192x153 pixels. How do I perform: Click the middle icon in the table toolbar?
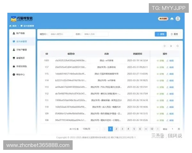point(171,46)
